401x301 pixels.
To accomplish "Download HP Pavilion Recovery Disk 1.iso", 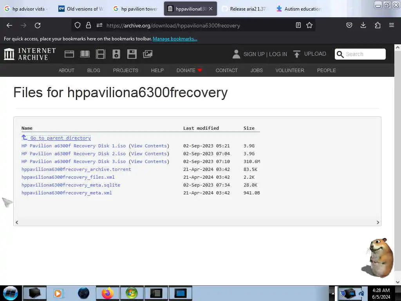I will pyautogui.click(x=74, y=146).
